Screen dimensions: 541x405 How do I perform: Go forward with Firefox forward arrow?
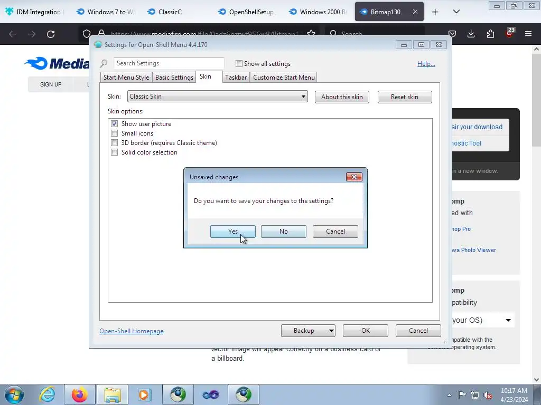[x=32, y=34]
